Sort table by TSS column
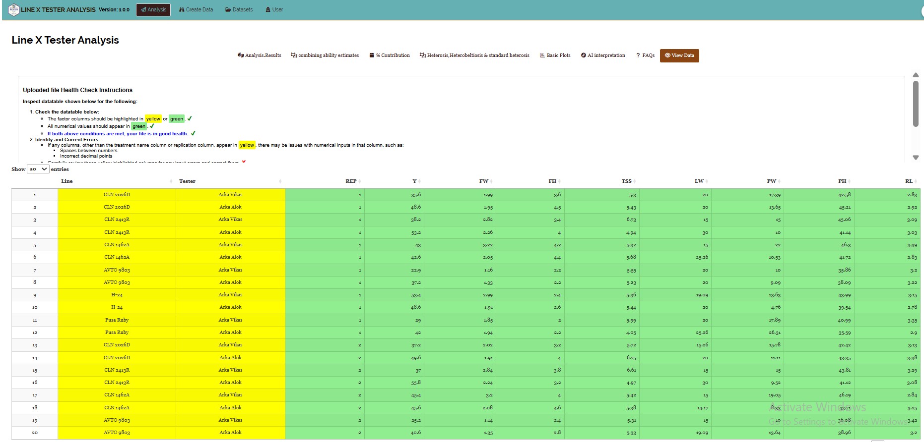Screen dimensions: 924x442 tap(602, 181)
